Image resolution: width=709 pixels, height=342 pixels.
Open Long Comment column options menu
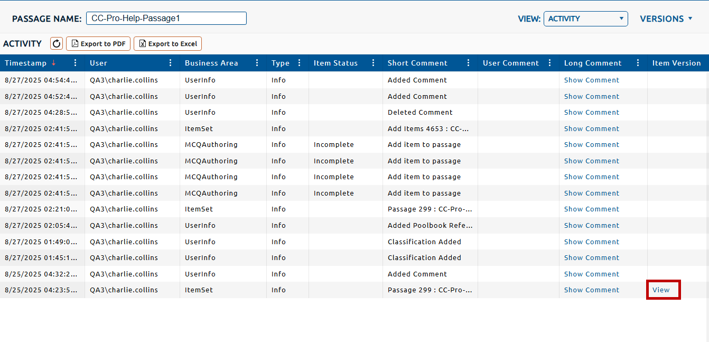638,63
